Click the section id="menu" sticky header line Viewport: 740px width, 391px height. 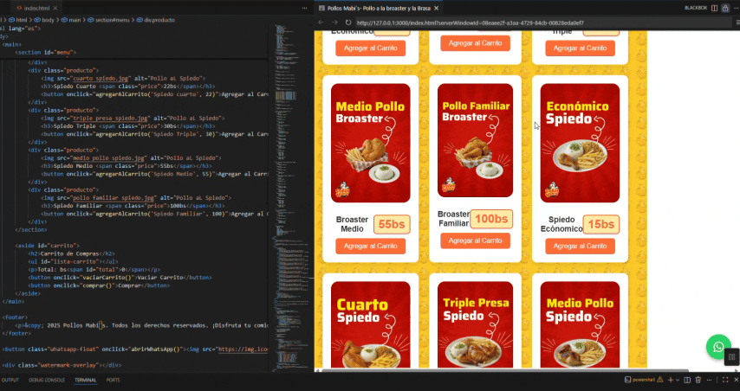(x=46, y=52)
